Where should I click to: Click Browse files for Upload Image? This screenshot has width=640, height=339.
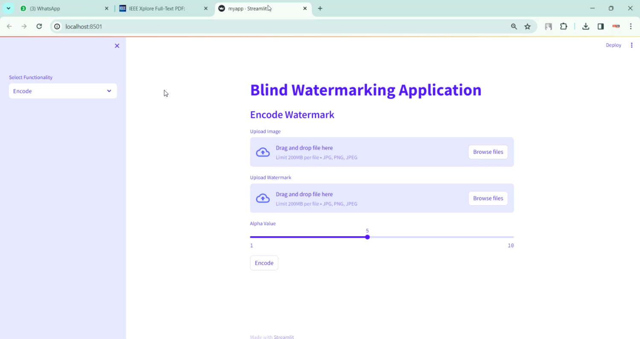pos(488,152)
